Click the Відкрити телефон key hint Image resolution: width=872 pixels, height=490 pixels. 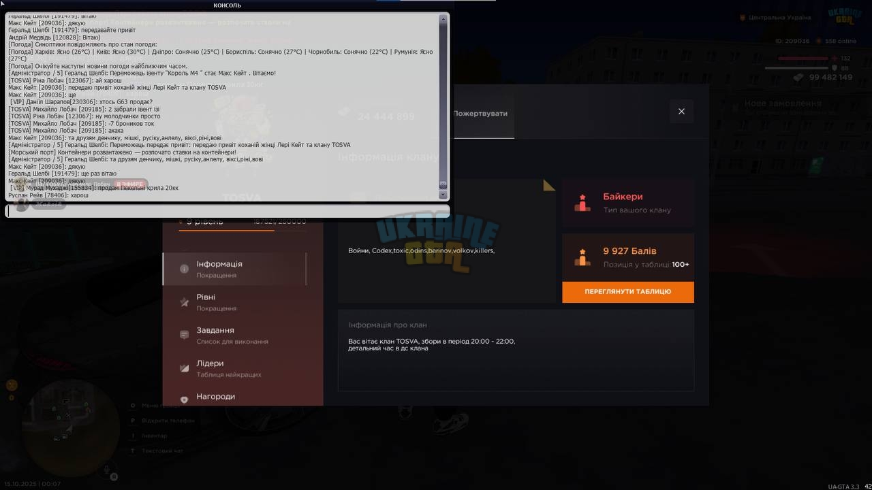click(x=161, y=420)
